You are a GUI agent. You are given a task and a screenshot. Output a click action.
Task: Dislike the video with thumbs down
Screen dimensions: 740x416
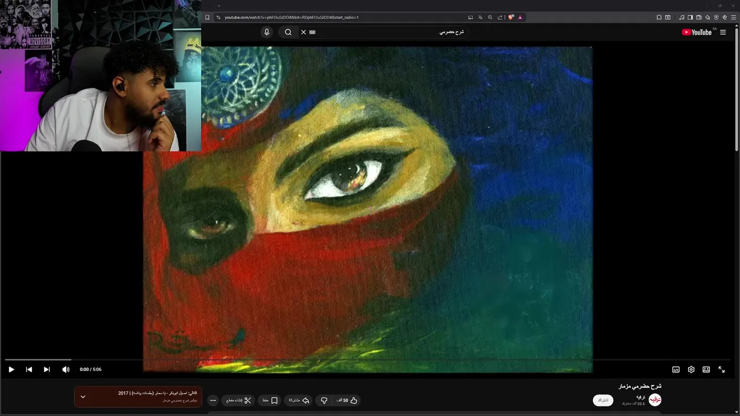point(324,400)
